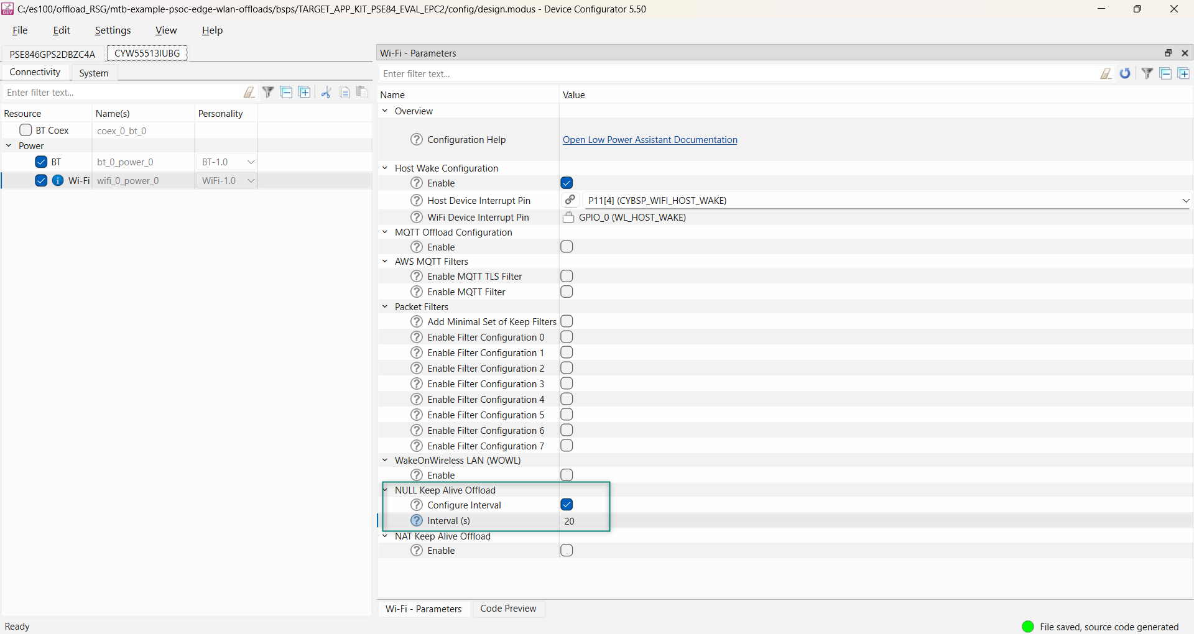Collapse all resources in left panel tree
This screenshot has height=634, width=1194.
tap(286, 93)
